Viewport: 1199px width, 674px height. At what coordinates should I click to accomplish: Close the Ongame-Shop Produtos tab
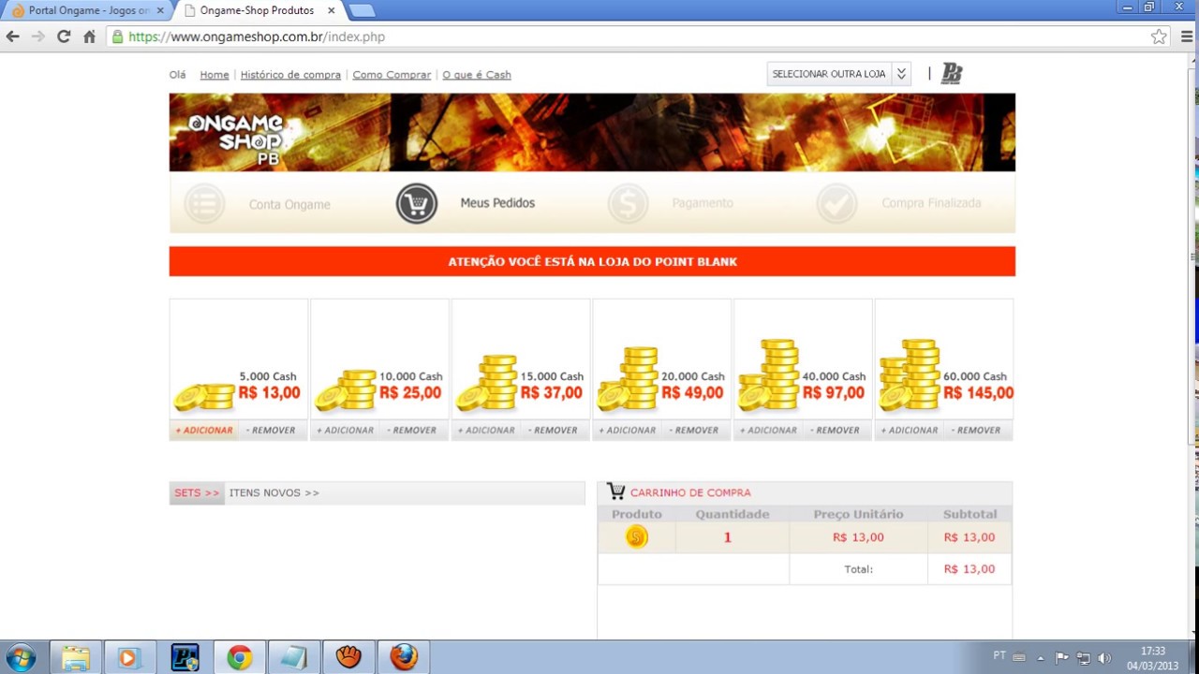tap(331, 10)
